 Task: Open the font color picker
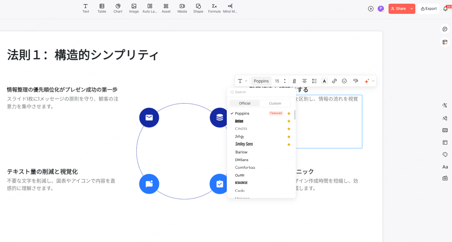pyautogui.click(x=324, y=81)
